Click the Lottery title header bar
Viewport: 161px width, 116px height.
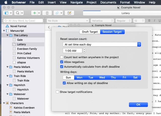[x=122, y=13]
